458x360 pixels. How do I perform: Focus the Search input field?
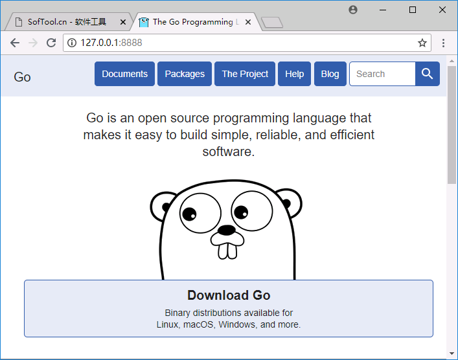tap(382, 74)
